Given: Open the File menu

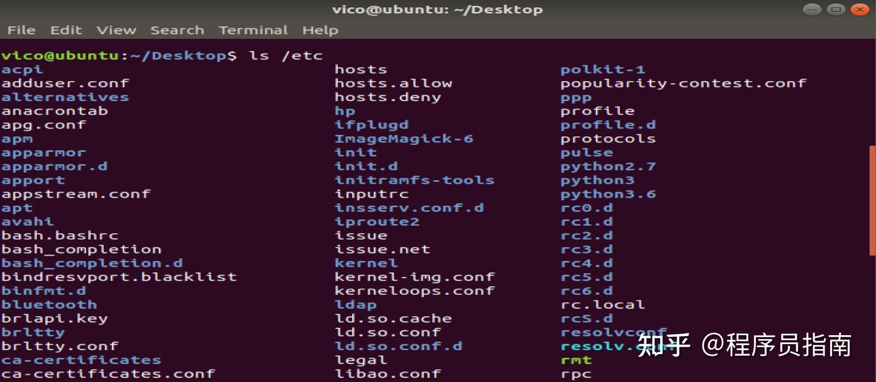Looking at the screenshot, I should pyautogui.click(x=21, y=30).
